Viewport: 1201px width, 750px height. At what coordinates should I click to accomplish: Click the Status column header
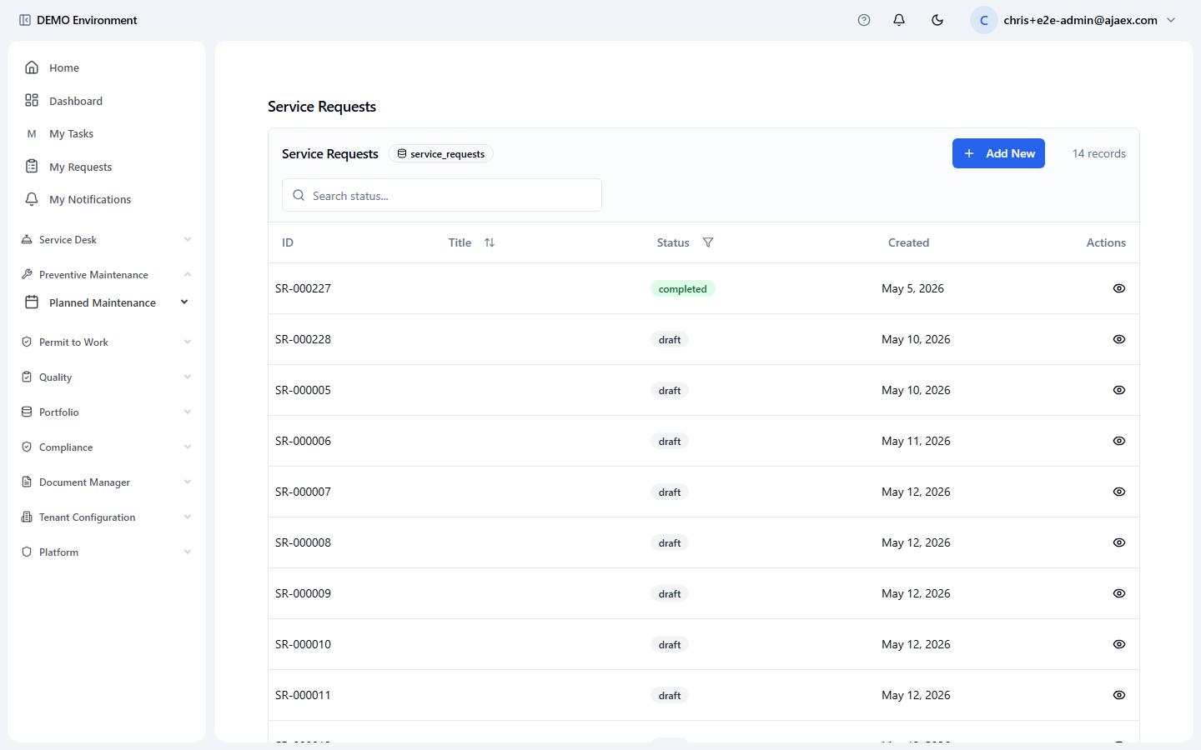point(673,242)
